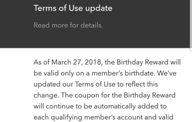Image resolution: width=192 pixels, height=122 pixels.
Task: Tap the word "automatically" in the paragraph
Action: [115, 106]
